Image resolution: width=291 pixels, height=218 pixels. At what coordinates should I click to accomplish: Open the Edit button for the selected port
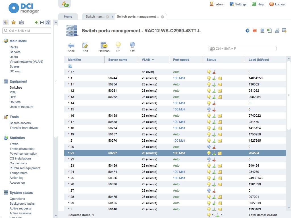click(x=85, y=46)
